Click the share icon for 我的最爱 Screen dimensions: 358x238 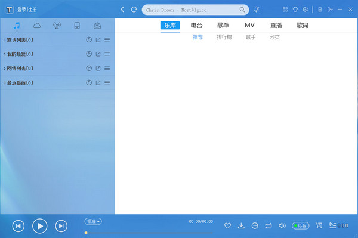(98, 54)
